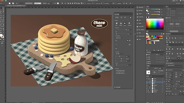This screenshot has width=184, height=103.
Task: Expand the topmost layer's disclosure arrow
Action: (x=151, y=79)
